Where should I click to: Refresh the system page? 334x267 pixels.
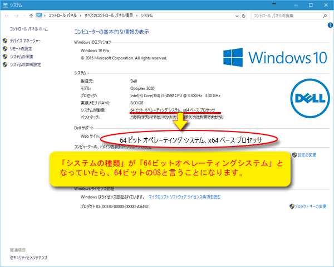[x=244, y=16]
